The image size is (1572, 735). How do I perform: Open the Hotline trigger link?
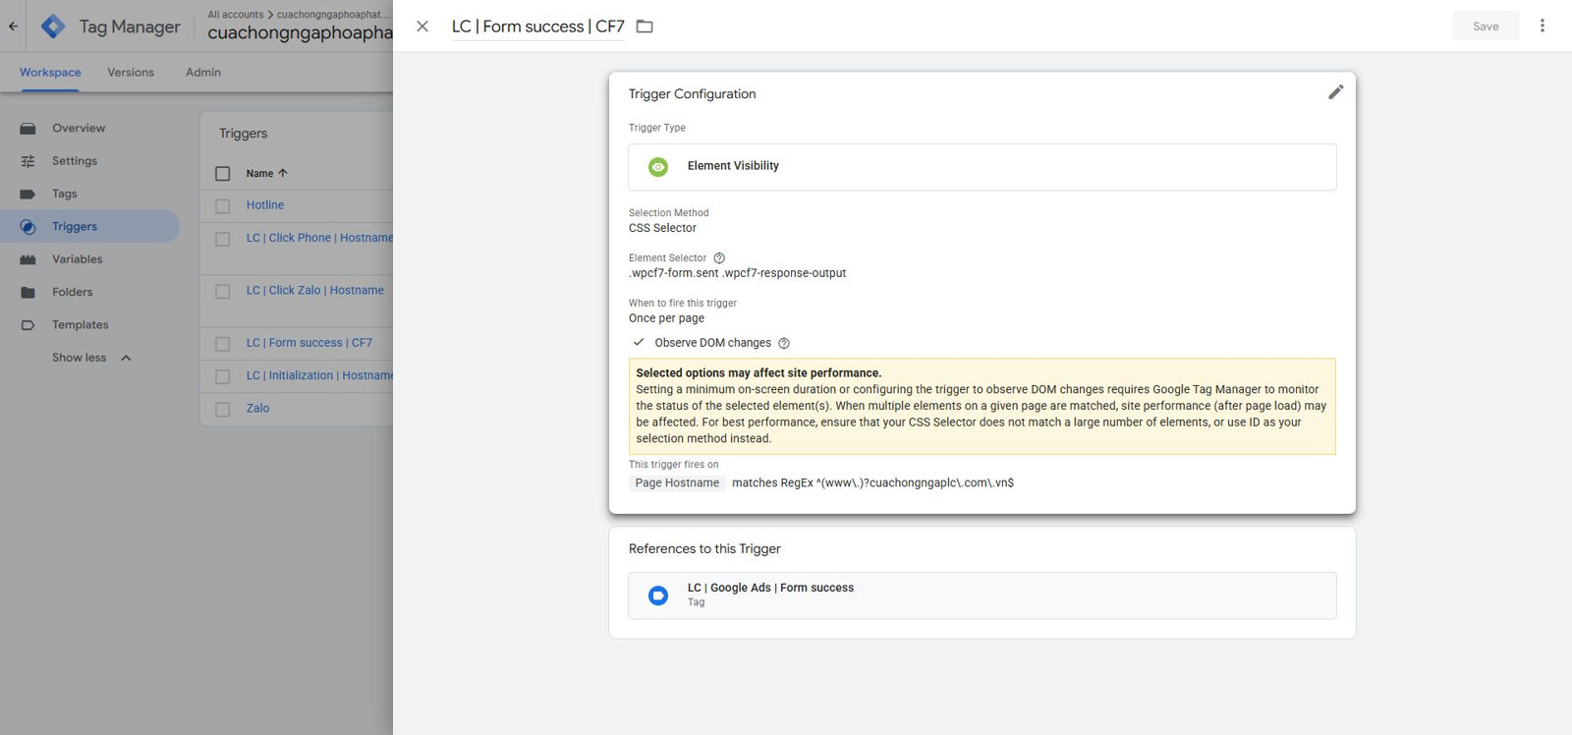point(265,205)
